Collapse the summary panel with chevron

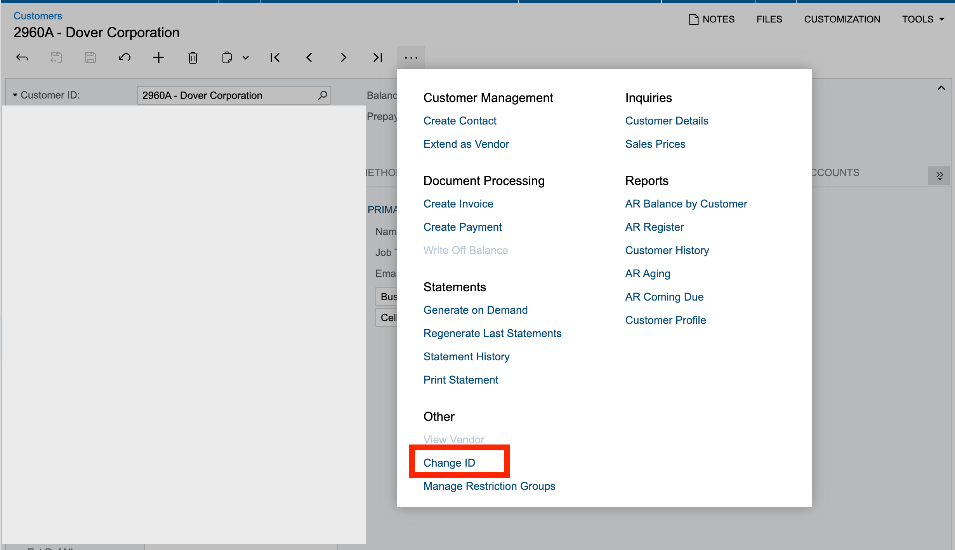941,88
